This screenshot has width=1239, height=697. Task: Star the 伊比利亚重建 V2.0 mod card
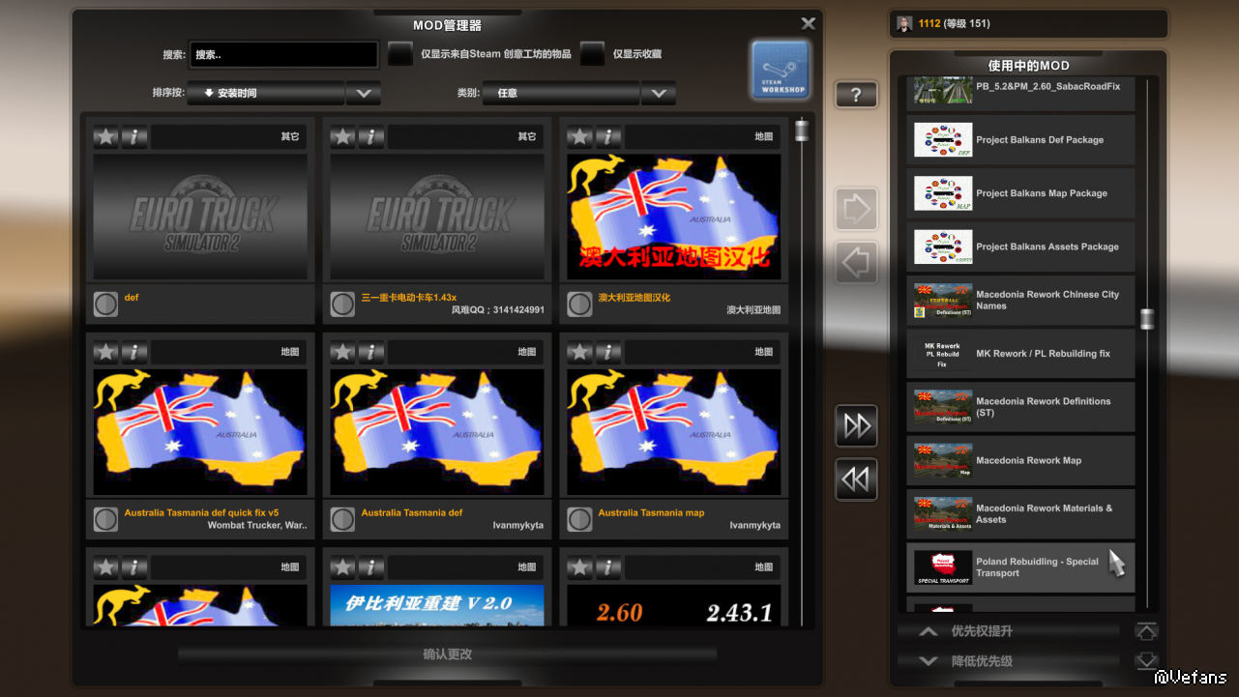(x=342, y=566)
